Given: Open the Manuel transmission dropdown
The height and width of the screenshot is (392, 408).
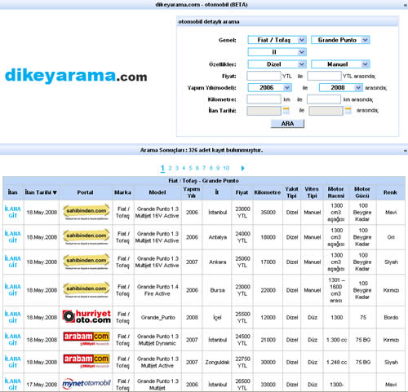Looking at the screenshot, I should coord(340,64).
